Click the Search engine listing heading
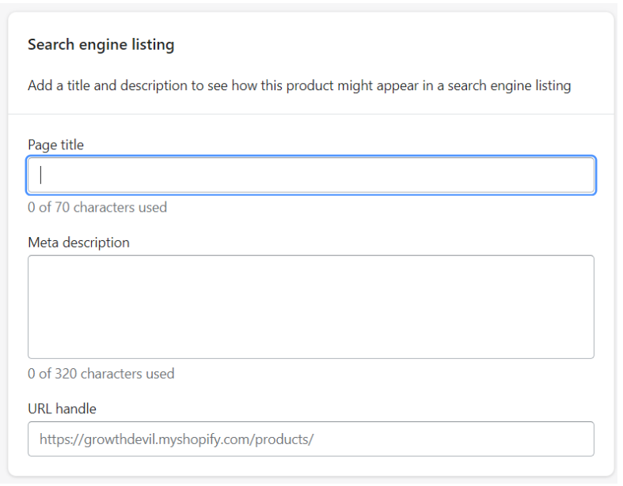623x486 pixels. [x=101, y=45]
